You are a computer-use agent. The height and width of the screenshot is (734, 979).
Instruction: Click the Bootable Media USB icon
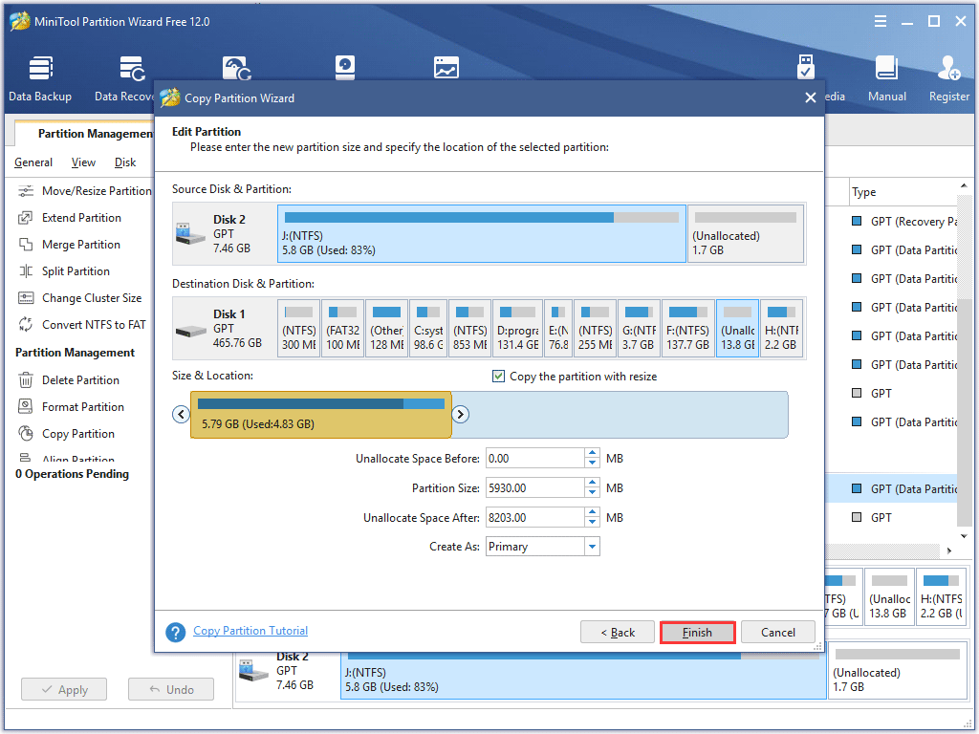point(805,67)
